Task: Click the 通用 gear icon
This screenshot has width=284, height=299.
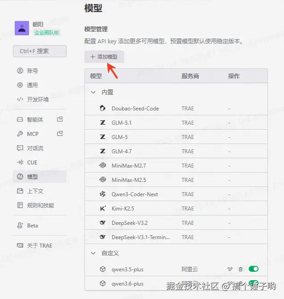Action: click(20, 85)
